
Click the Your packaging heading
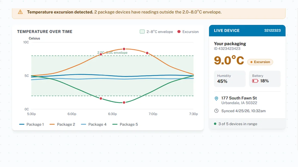[x=230, y=43]
